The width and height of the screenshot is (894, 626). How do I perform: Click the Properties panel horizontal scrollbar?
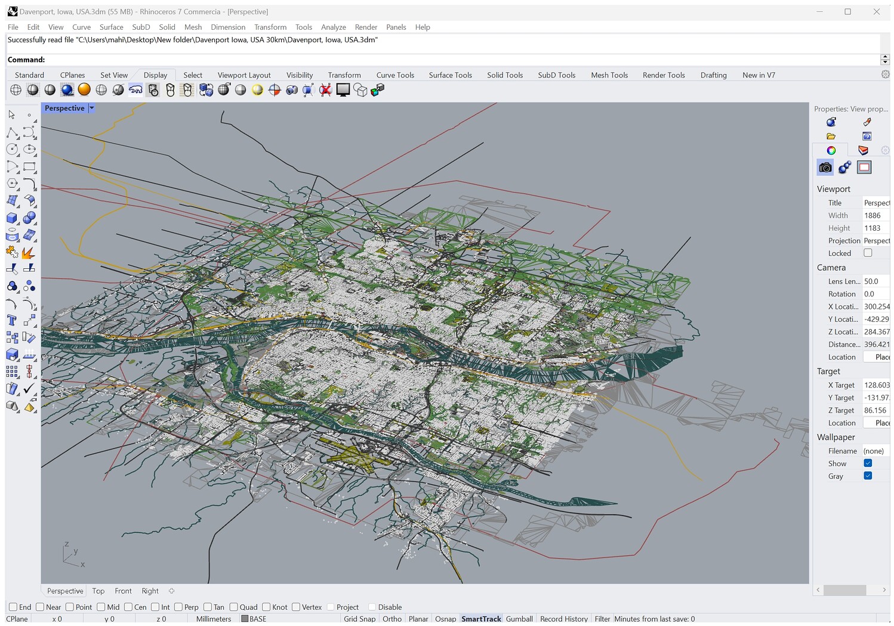pos(844,590)
